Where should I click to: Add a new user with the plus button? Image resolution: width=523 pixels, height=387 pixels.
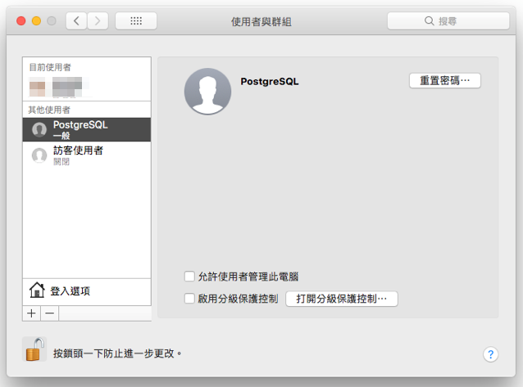tap(32, 313)
